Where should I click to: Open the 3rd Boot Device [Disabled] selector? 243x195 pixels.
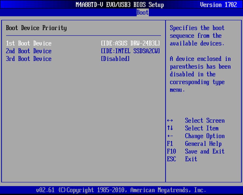(115, 59)
